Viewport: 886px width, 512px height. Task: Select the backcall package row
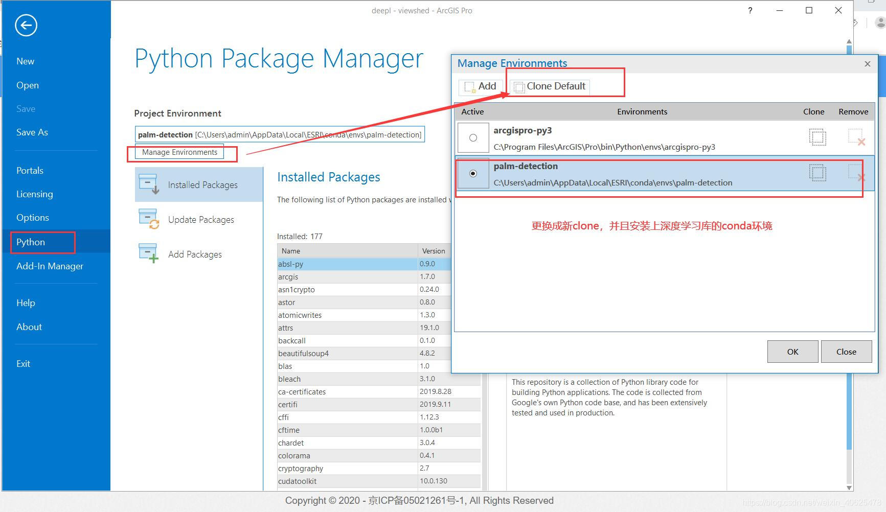tap(364, 341)
